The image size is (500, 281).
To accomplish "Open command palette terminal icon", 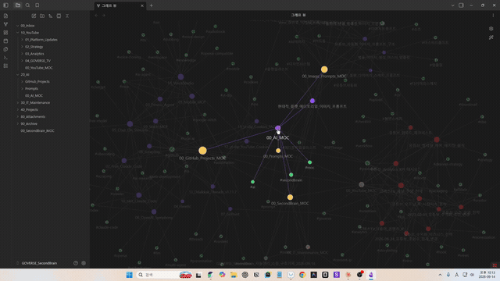I will click(5, 57).
